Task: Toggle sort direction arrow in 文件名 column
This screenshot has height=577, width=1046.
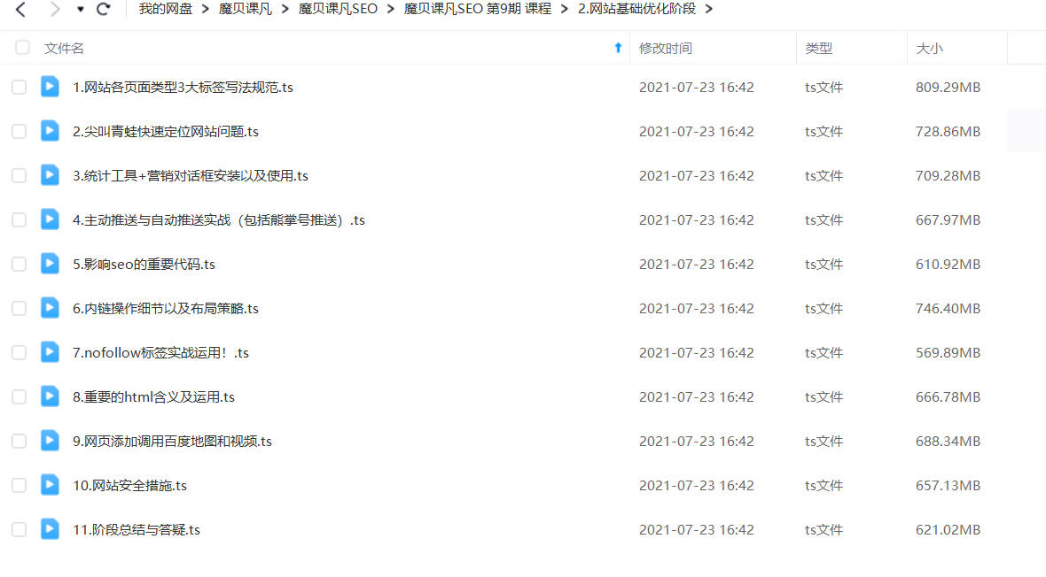Action: coord(618,48)
